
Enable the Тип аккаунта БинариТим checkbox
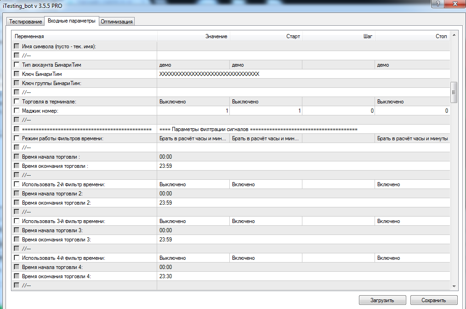click(17, 65)
